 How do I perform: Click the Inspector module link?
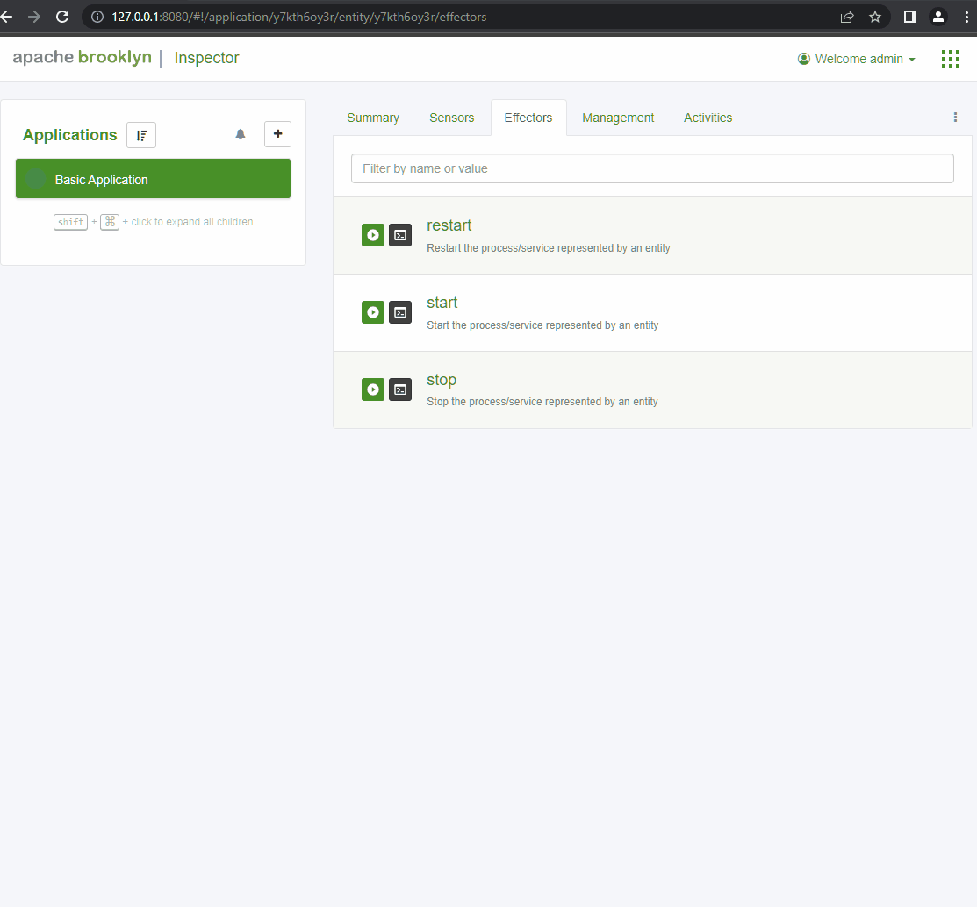click(x=206, y=58)
